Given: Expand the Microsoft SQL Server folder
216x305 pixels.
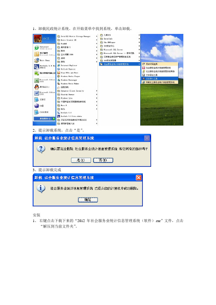Looking at the screenshot, I should [x=120, y=50].
